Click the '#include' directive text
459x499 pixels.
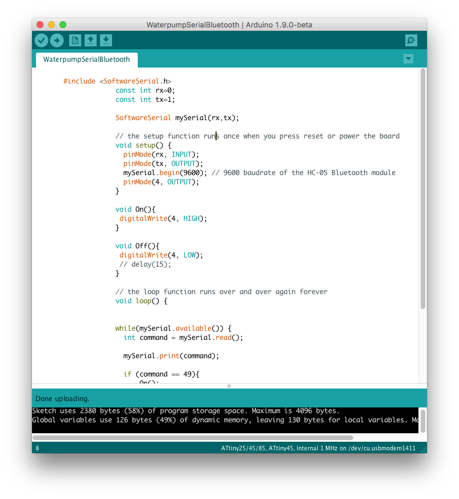coord(79,81)
